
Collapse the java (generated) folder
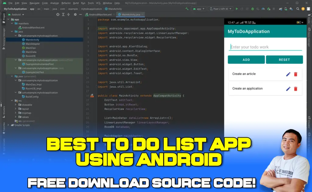12,76
